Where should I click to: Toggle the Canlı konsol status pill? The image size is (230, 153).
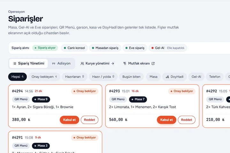coord(74,48)
